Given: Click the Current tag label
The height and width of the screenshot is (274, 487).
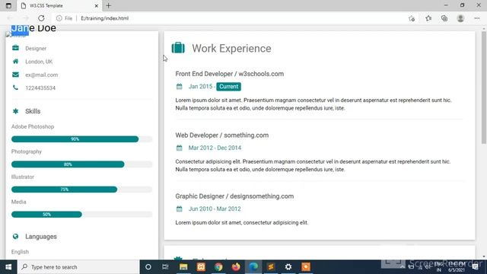Looking at the screenshot, I should coord(228,86).
